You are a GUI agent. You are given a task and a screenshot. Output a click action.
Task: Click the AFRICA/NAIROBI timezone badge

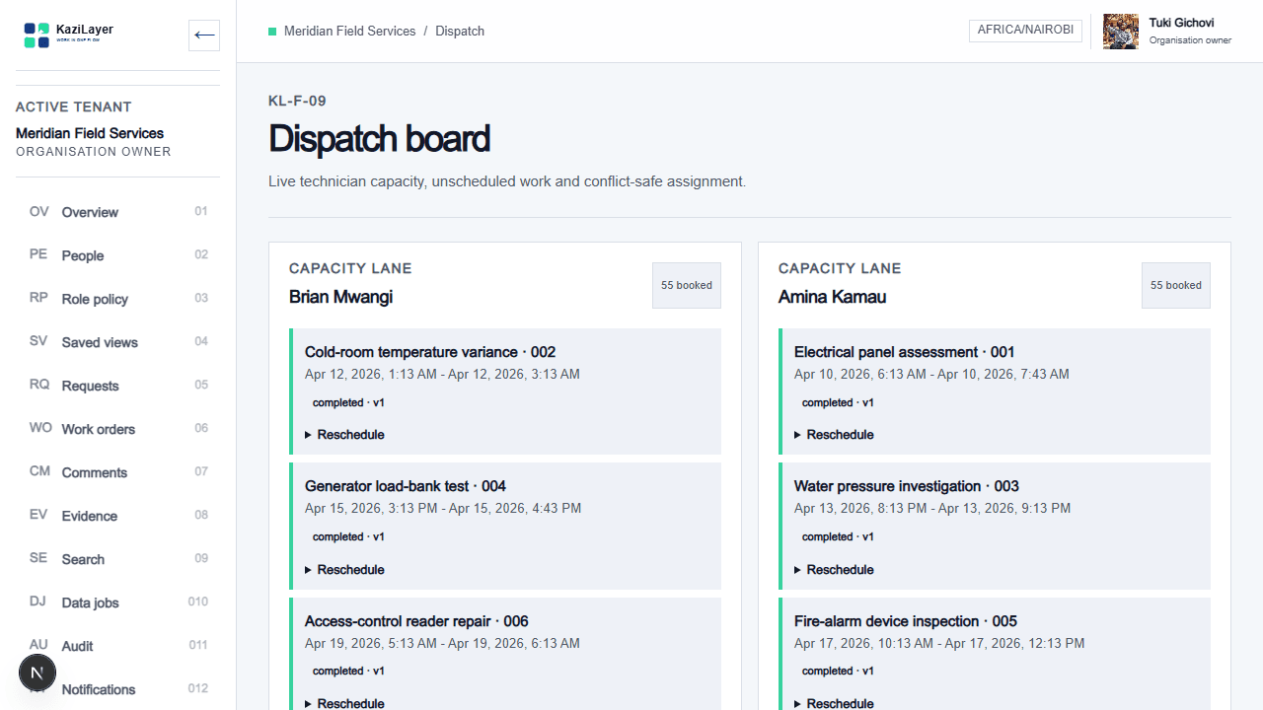click(1025, 31)
